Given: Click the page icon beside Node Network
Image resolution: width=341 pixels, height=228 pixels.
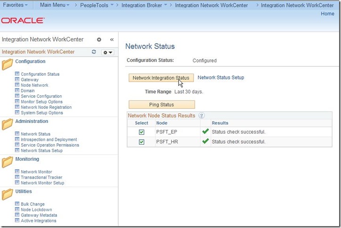Looking at the screenshot, I should 17,85.
